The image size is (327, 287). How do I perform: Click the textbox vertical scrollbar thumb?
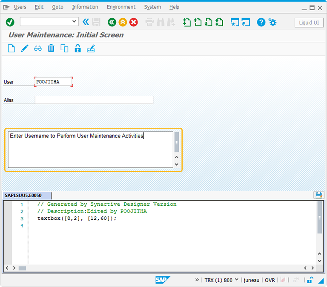177,142
